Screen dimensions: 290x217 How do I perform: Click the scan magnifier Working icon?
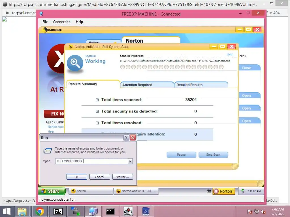coord(75,63)
